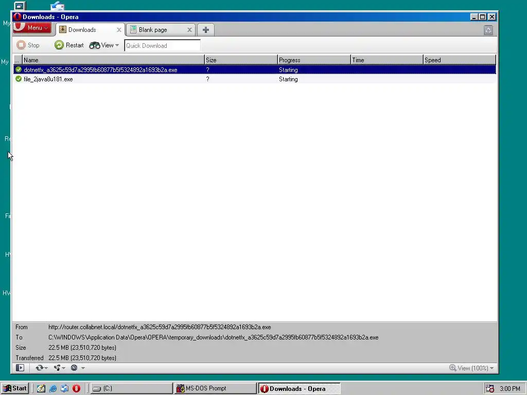Image resolution: width=527 pixels, height=395 pixels.
Task: Minimize the Opera window
Action: click(474, 17)
